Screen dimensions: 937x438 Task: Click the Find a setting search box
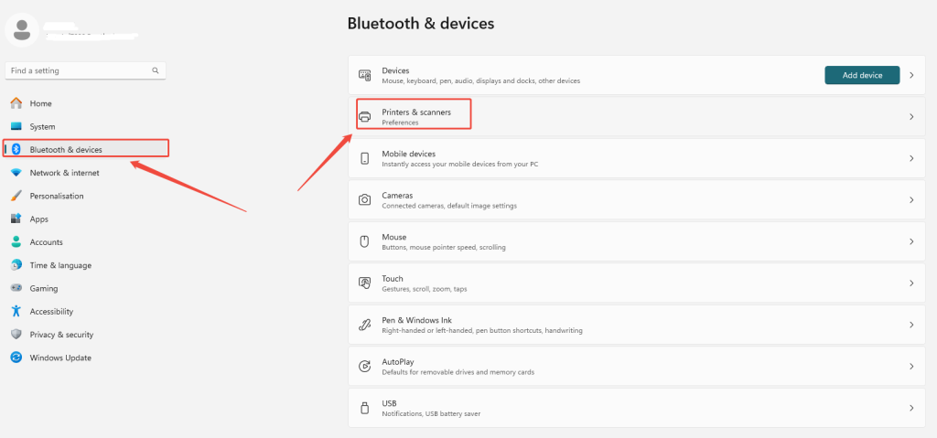(x=78, y=70)
